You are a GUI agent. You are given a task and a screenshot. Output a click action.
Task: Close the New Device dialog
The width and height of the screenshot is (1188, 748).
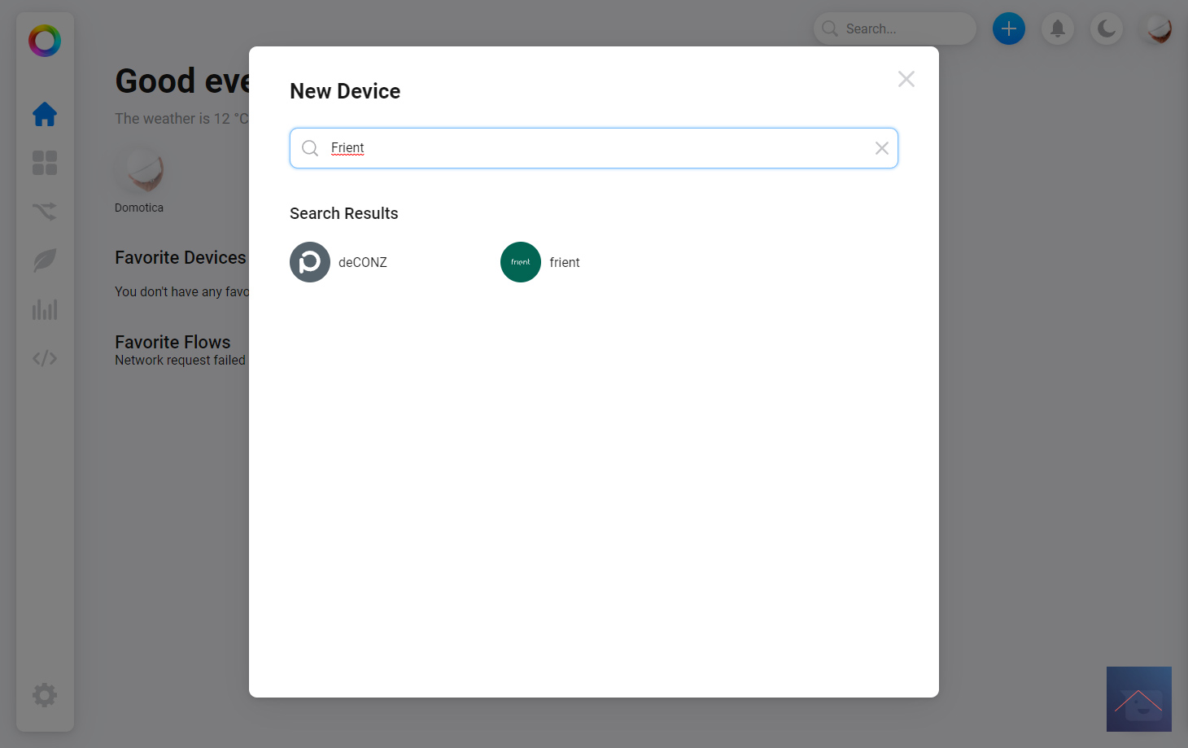906,79
